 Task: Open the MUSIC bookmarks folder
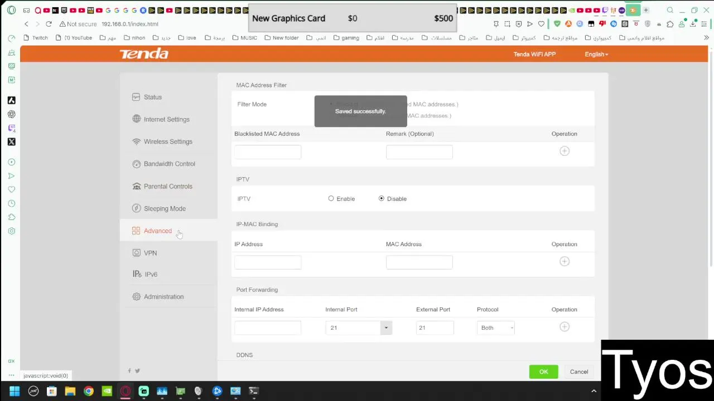(x=244, y=38)
